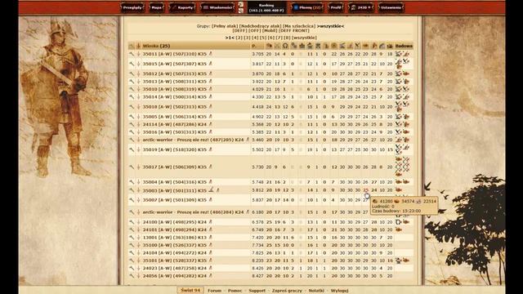523x294 pixels.
Task: Click the Rally point column header icon
Action: click(318, 46)
